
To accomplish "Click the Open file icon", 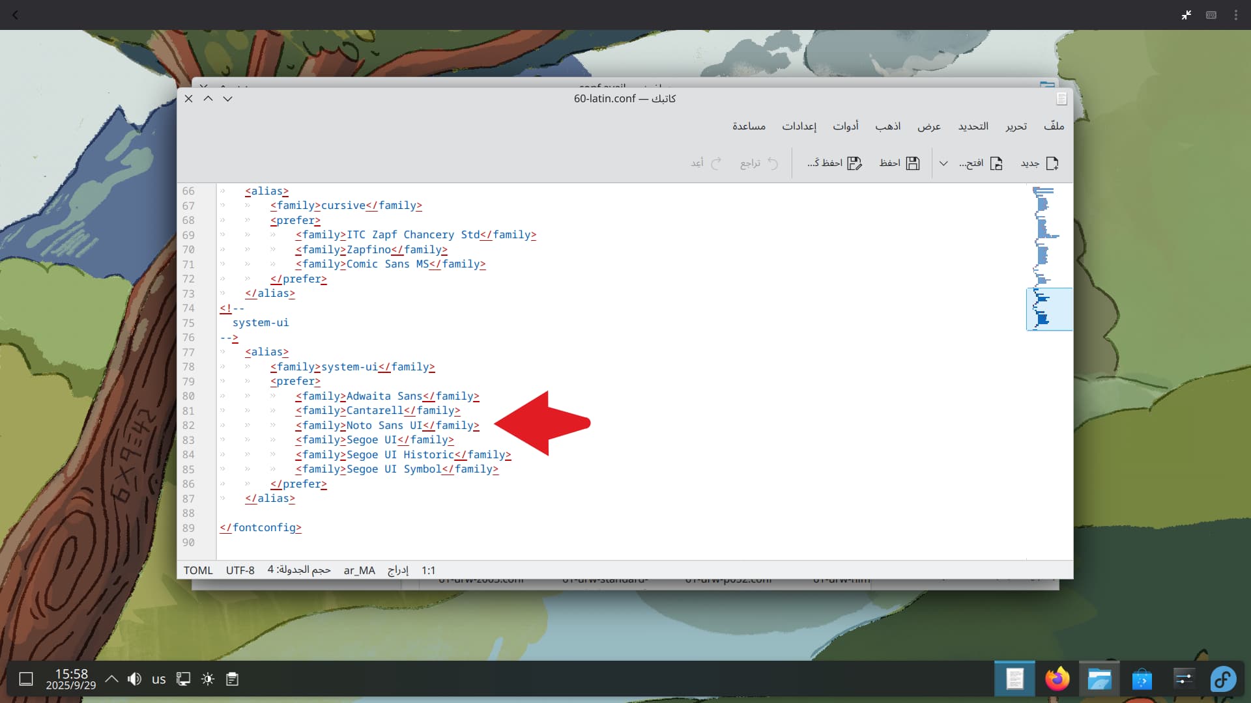I will [996, 163].
